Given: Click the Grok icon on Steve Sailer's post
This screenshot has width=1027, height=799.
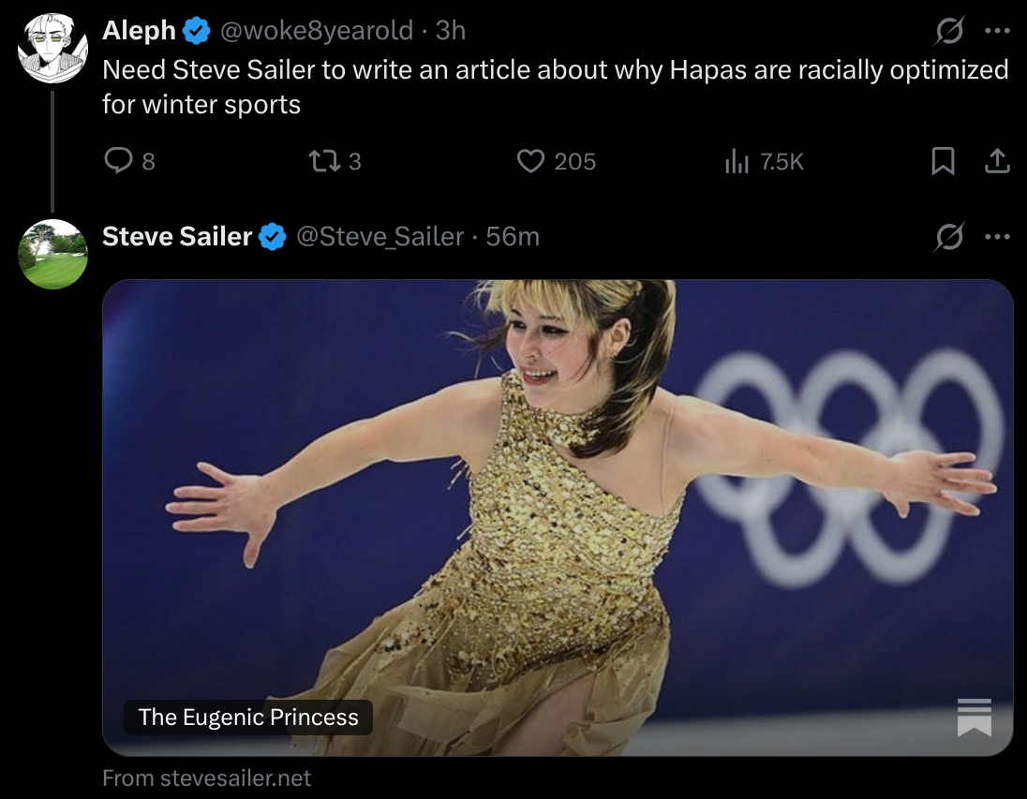Looking at the screenshot, I should click(949, 237).
